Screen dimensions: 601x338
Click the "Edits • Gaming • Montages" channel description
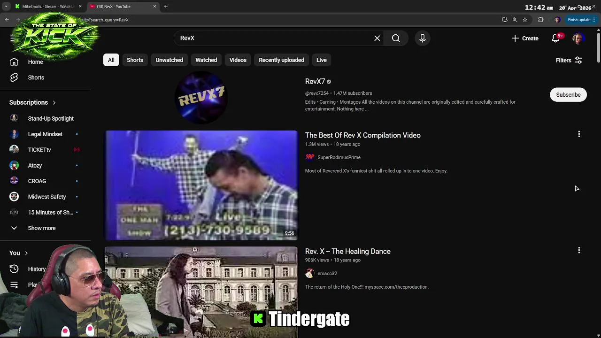pos(410,106)
